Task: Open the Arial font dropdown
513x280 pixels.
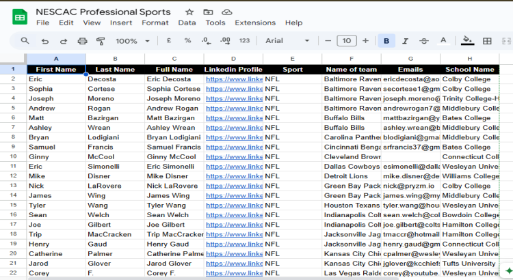Action: tap(287, 41)
